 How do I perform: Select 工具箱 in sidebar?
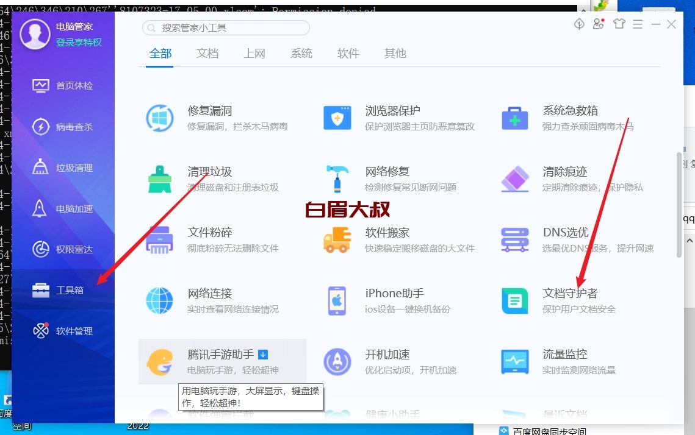tap(63, 290)
